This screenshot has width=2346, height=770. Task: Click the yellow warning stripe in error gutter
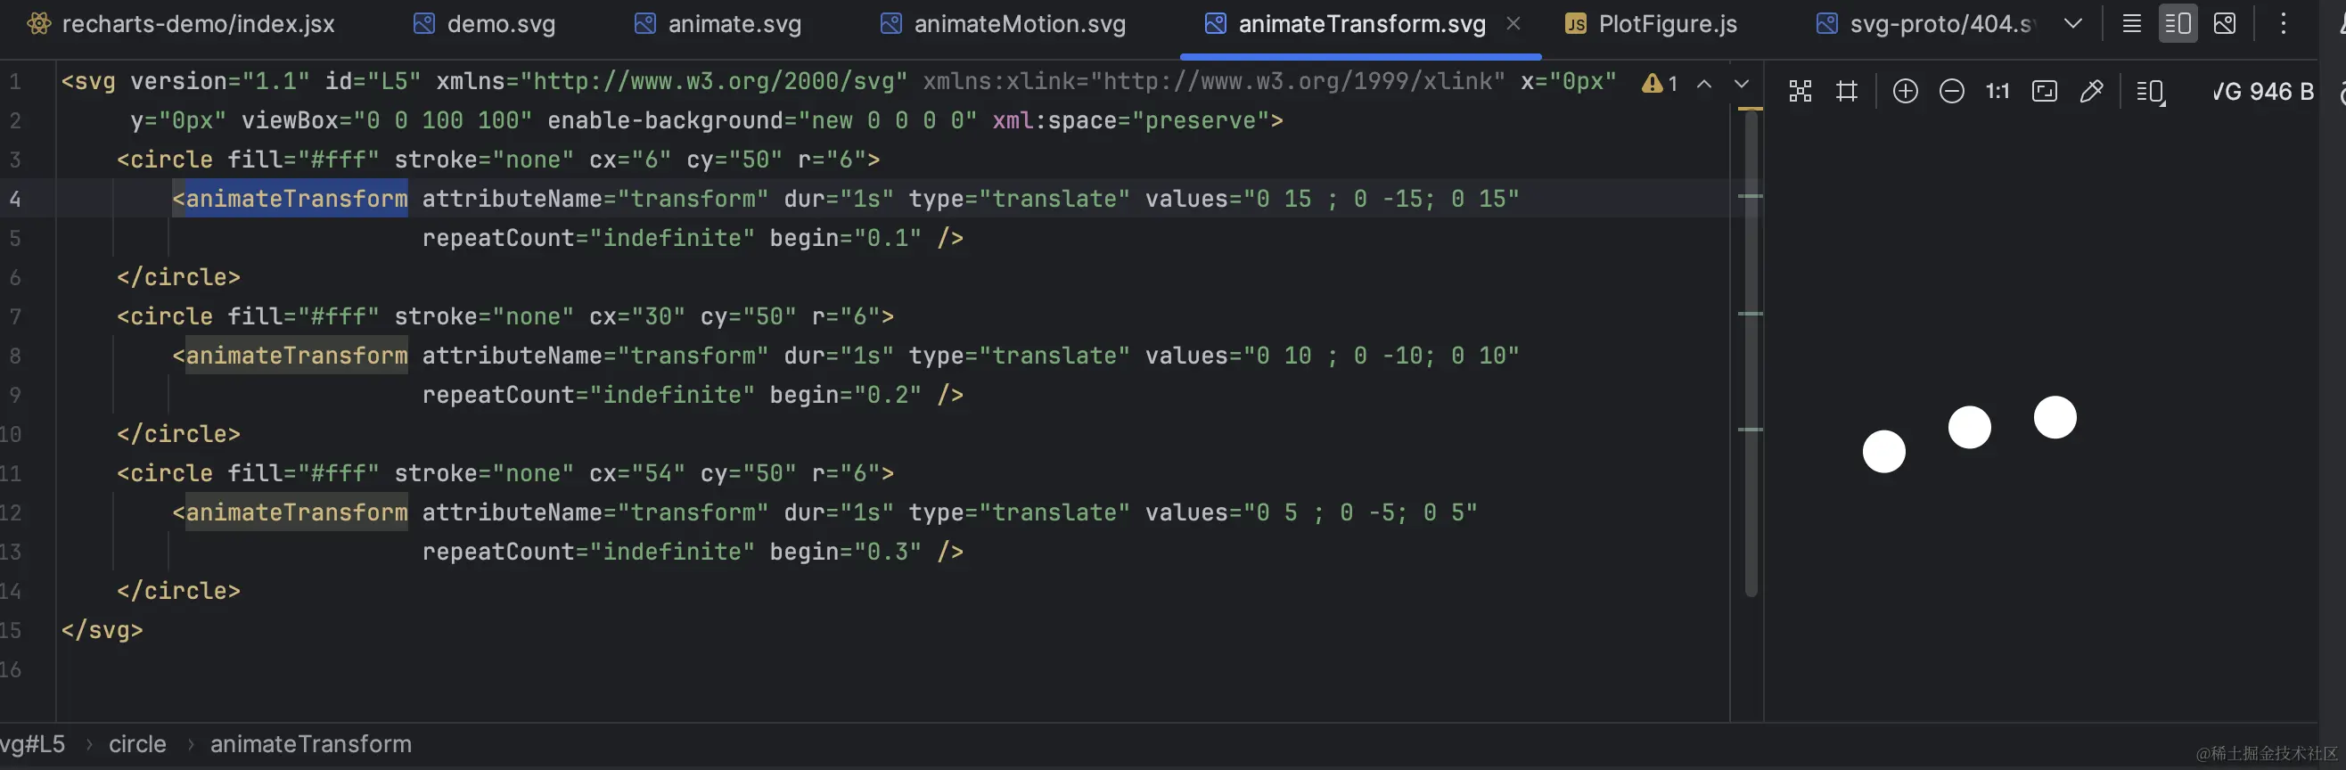point(1751,110)
